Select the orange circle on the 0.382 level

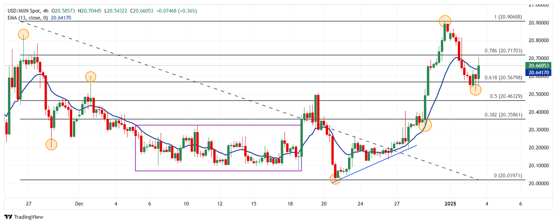click(425, 125)
